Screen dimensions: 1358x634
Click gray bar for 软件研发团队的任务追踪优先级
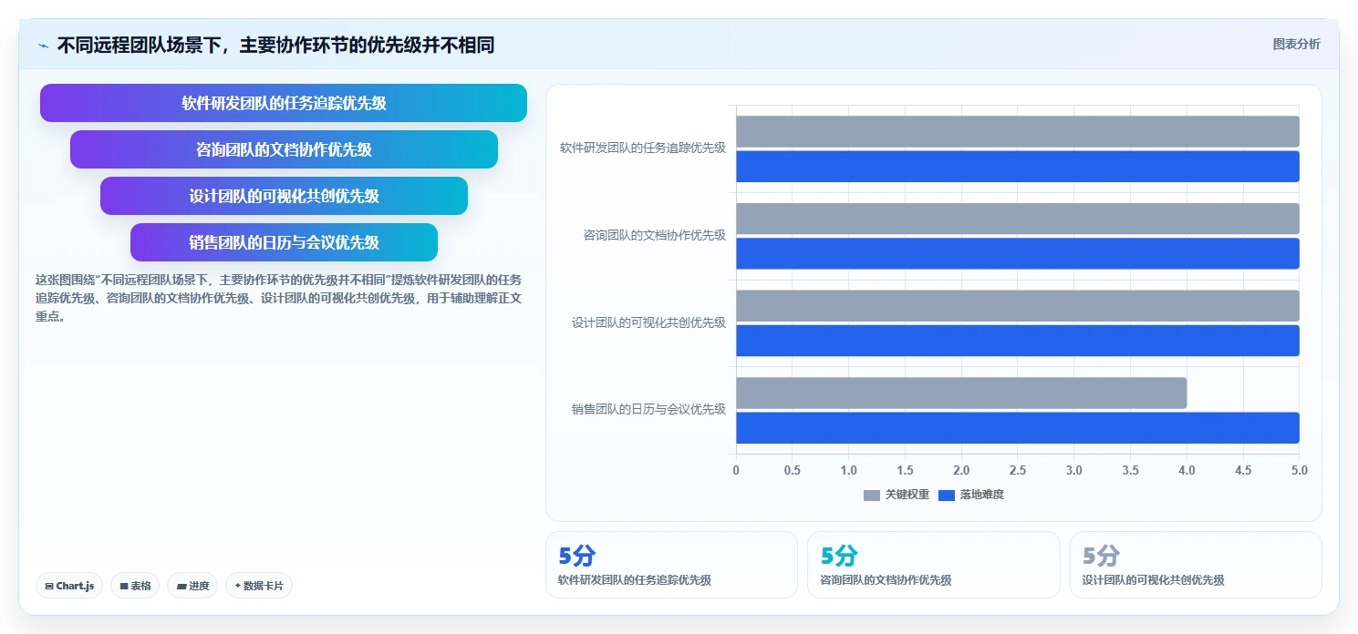click(1018, 131)
